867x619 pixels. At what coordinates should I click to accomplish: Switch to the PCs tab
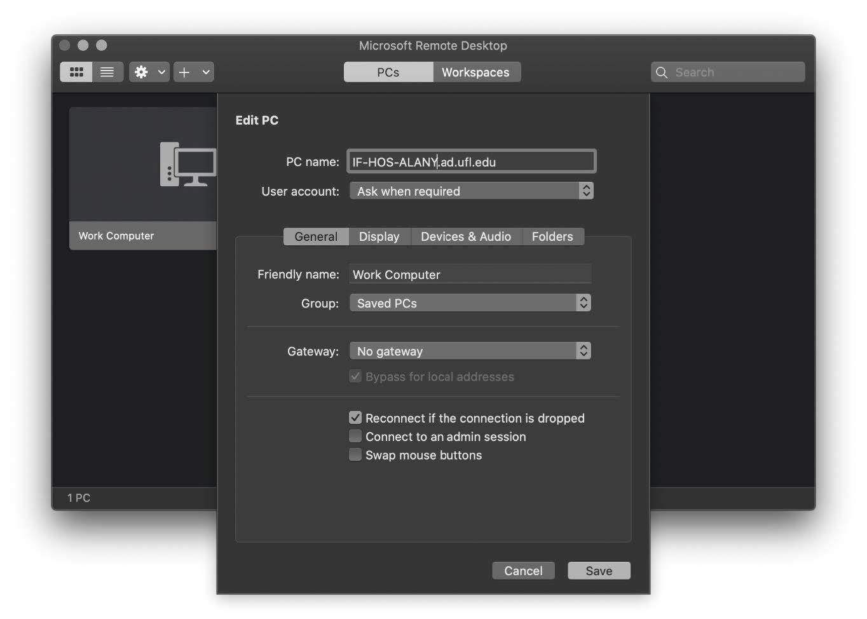tap(388, 72)
